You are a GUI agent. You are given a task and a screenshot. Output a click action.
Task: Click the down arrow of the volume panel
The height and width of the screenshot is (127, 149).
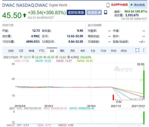(144, 109)
